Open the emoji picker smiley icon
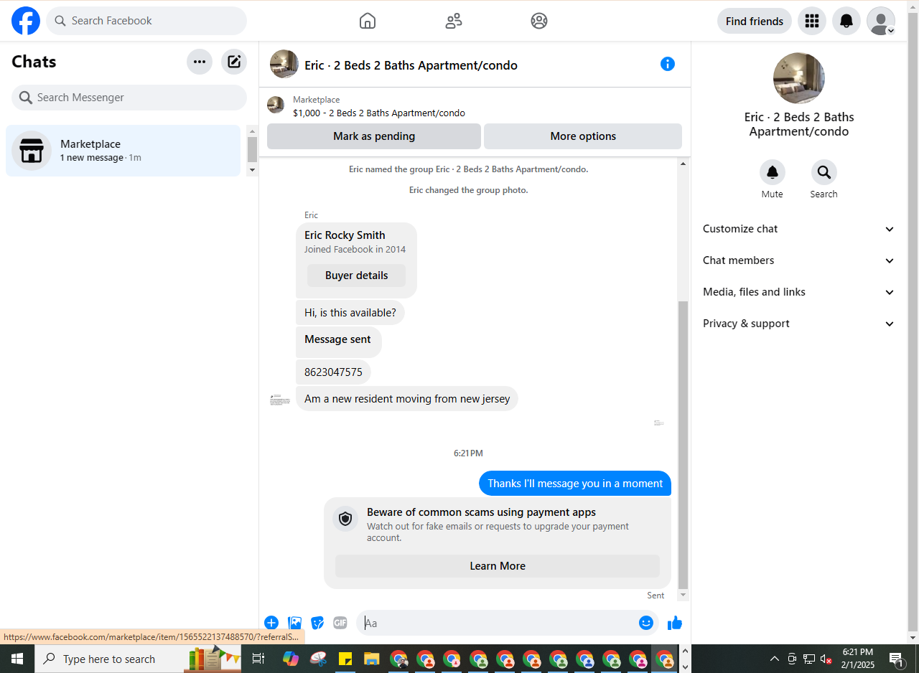 coord(646,623)
